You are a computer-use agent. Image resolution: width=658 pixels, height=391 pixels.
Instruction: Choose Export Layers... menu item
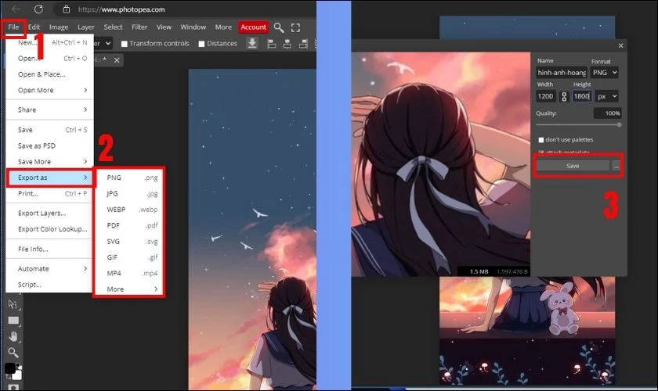coord(49,213)
